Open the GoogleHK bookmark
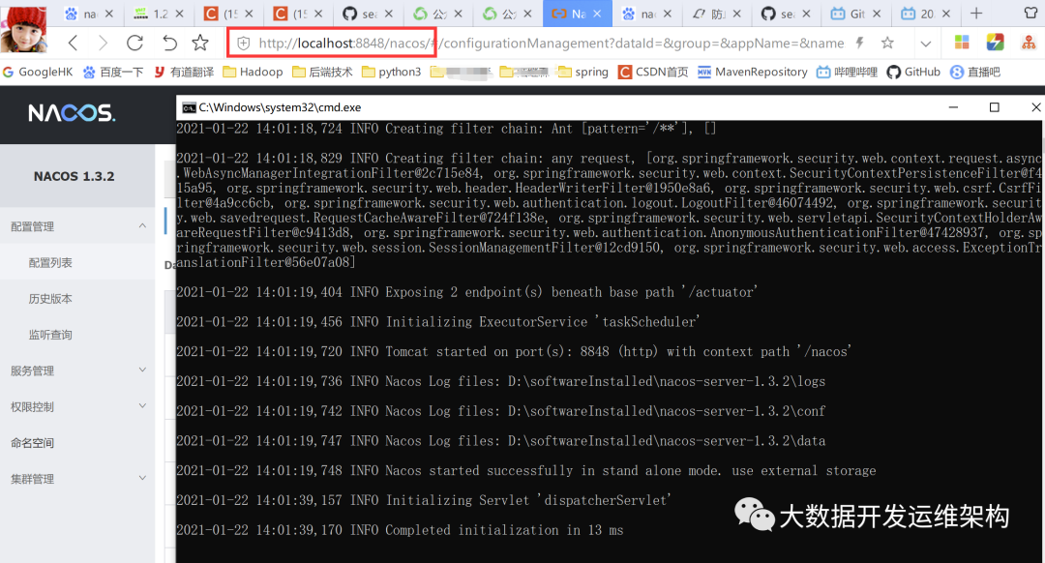The image size is (1045, 563). pos(38,72)
